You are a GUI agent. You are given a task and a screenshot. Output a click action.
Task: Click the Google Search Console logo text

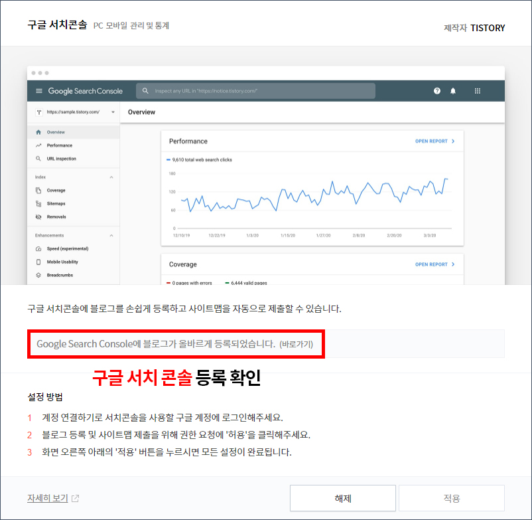coord(85,91)
